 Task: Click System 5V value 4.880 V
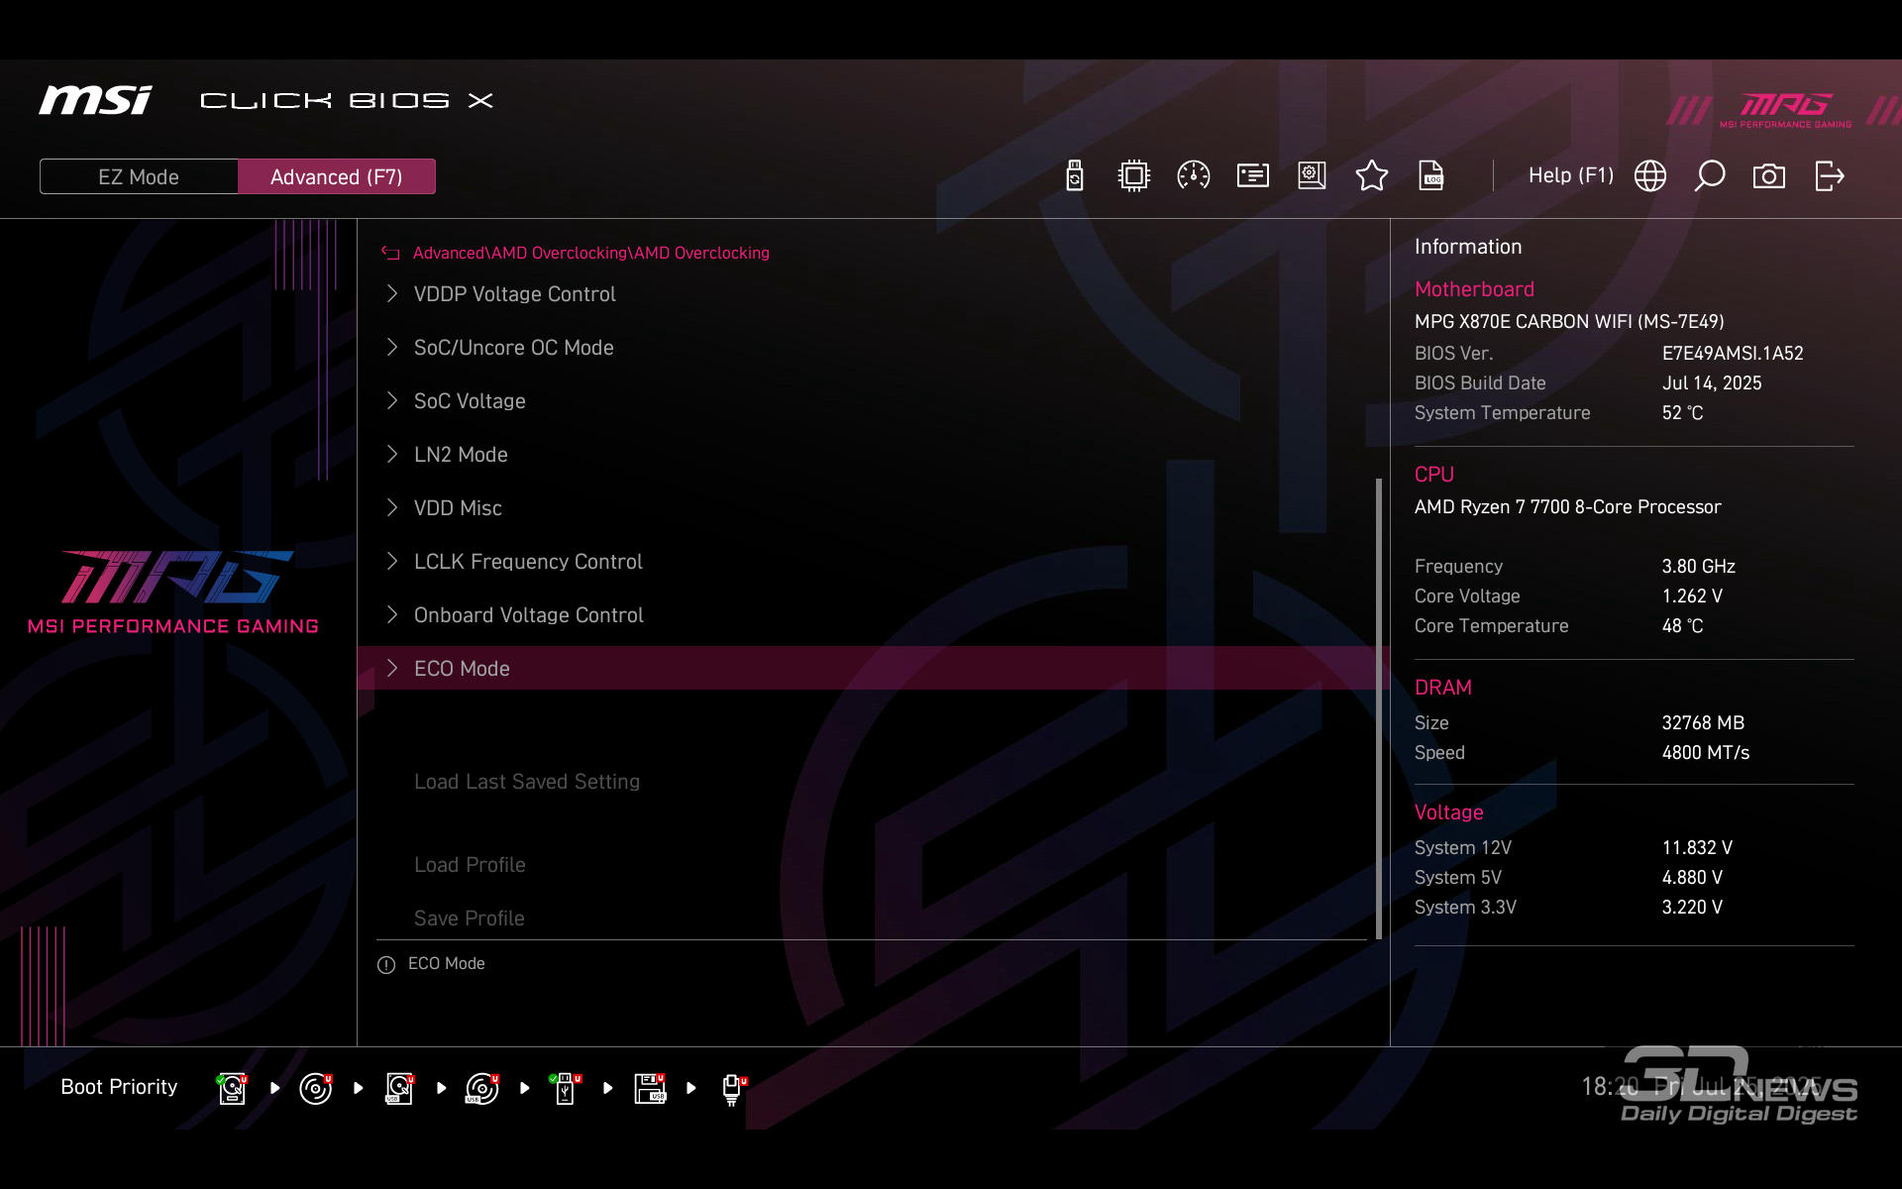tap(1692, 878)
